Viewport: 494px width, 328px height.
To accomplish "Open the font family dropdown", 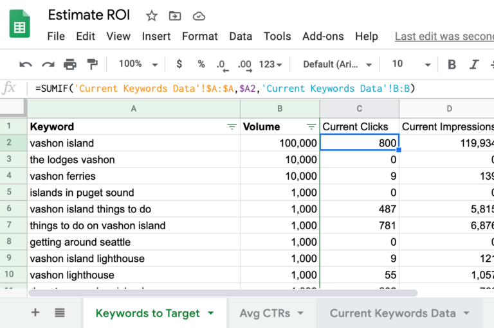I will tap(337, 64).
